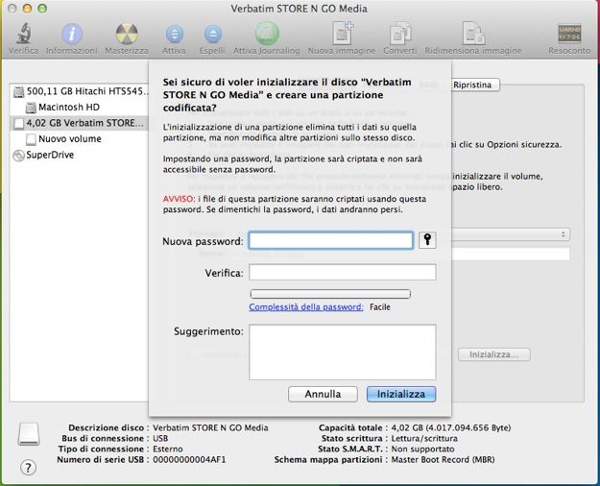Click the Verifica password field
This screenshot has width=600, height=486.
click(x=342, y=273)
